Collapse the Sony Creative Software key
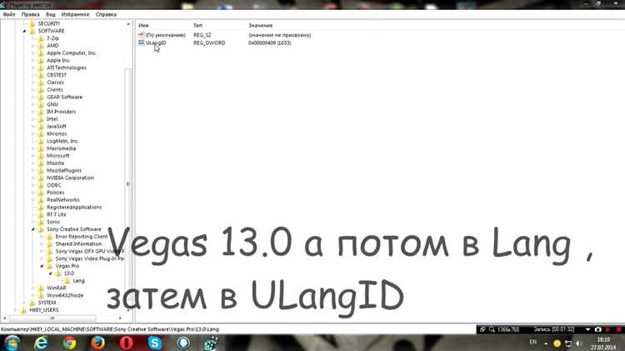Viewport: 625px width, 351px height. (x=33, y=229)
